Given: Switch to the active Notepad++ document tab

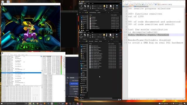Looking at the screenshot, I should pyautogui.click(x=132, y=6).
